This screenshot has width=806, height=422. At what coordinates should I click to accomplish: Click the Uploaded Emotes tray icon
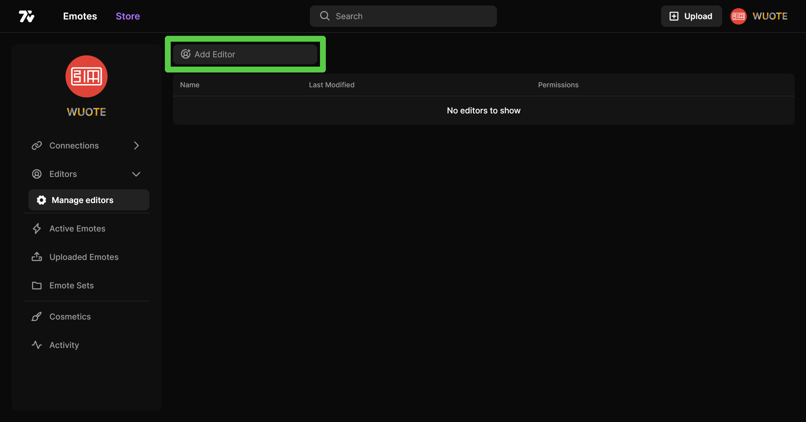[x=37, y=257]
